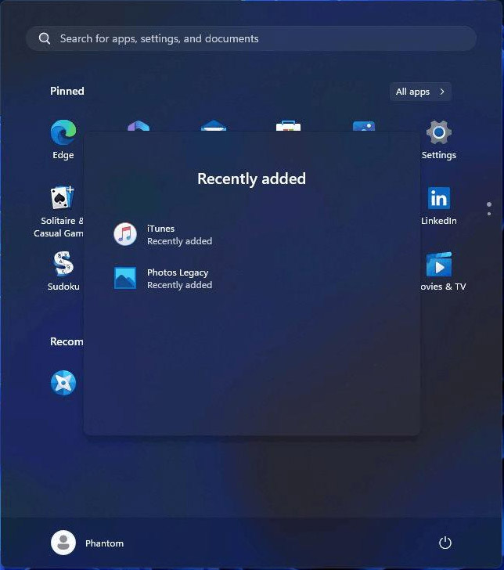Click the LinkedIn label text
The width and height of the screenshot is (504, 570).
pyautogui.click(x=439, y=221)
